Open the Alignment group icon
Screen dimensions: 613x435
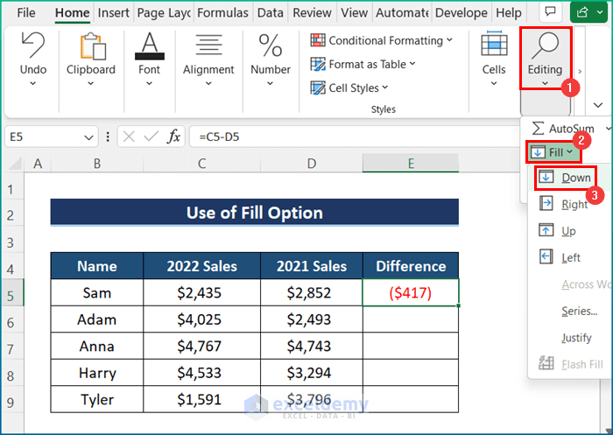208,45
